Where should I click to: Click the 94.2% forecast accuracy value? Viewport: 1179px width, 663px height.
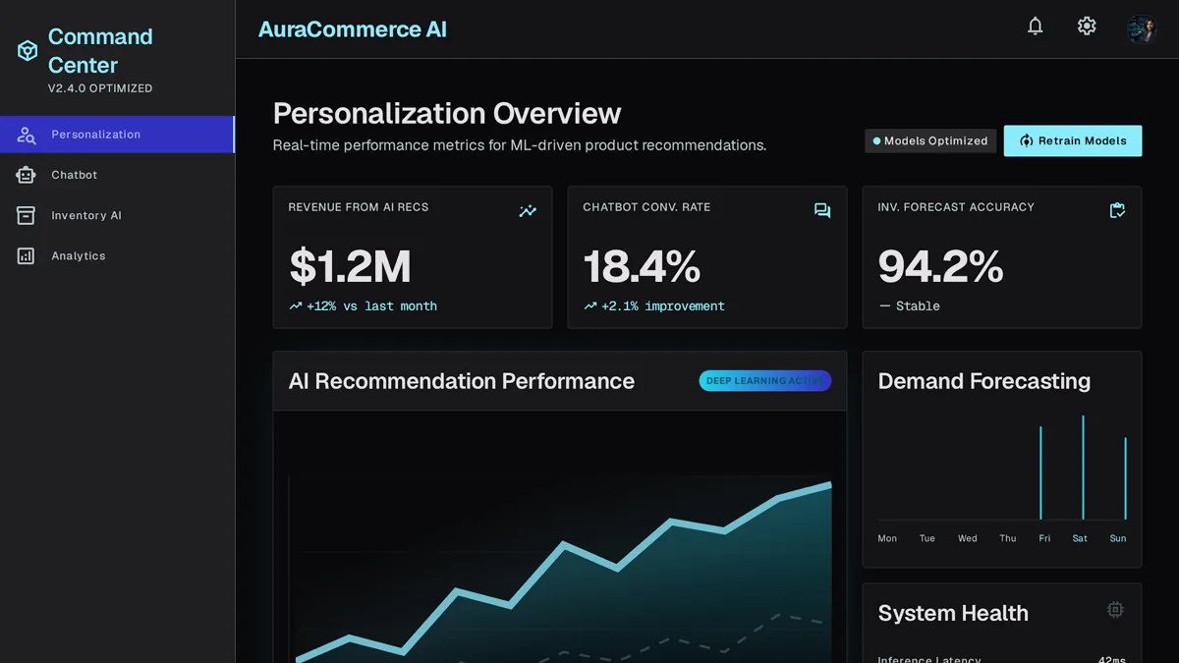click(940, 267)
